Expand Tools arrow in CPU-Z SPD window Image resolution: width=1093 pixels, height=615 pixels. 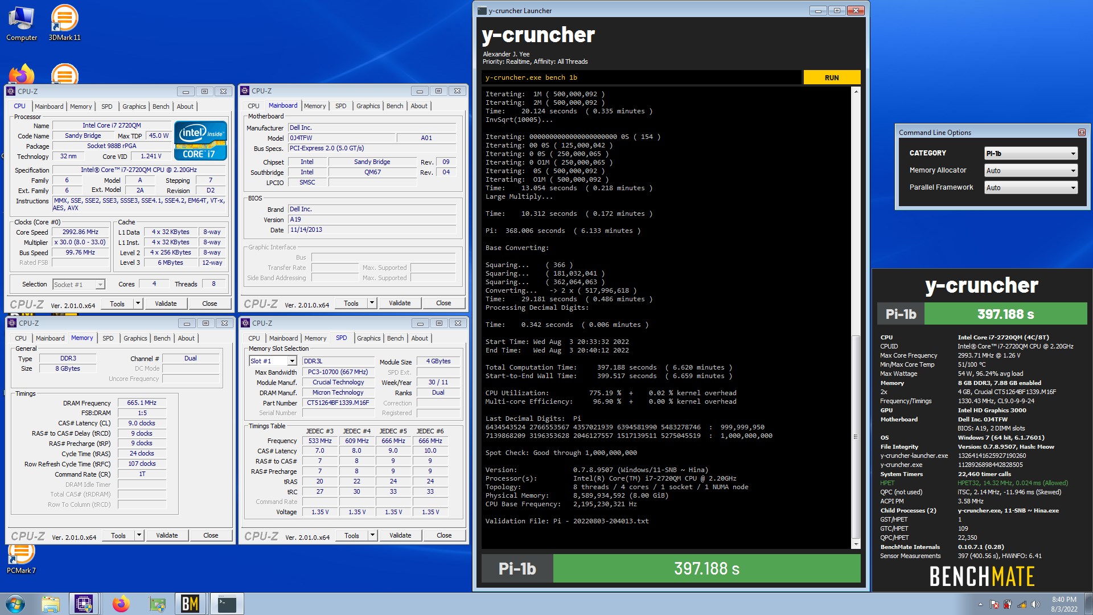(x=372, y=535)
